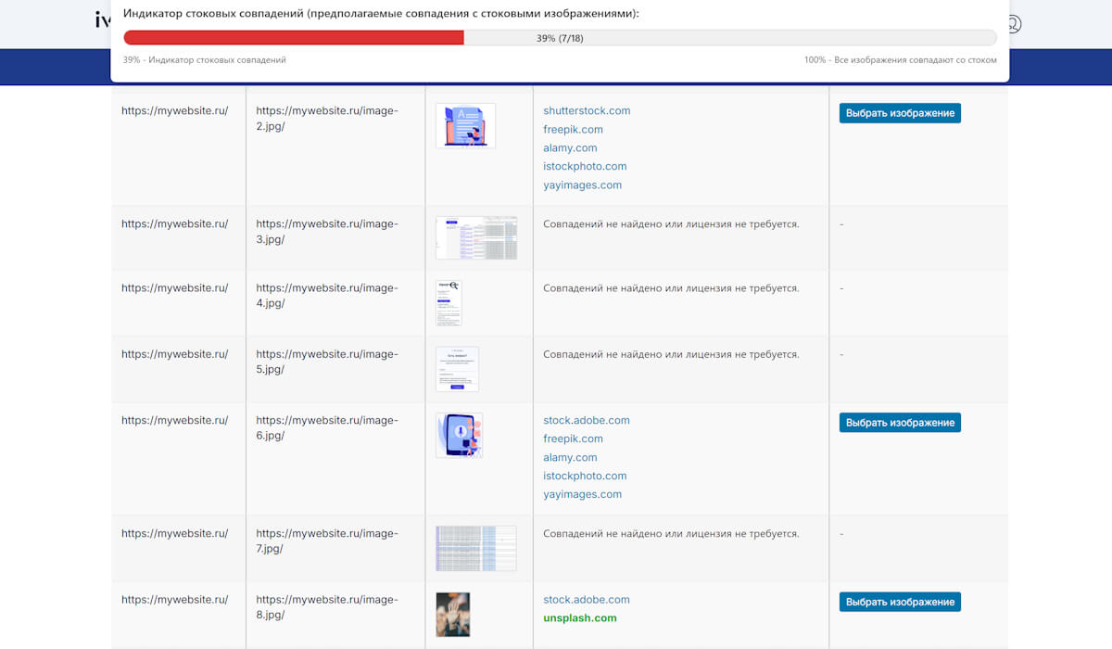The image size is (1112, 649).
Task: Visit the stock.adobe.com link for image-6.jpg
Action: [x=586, y=420]
